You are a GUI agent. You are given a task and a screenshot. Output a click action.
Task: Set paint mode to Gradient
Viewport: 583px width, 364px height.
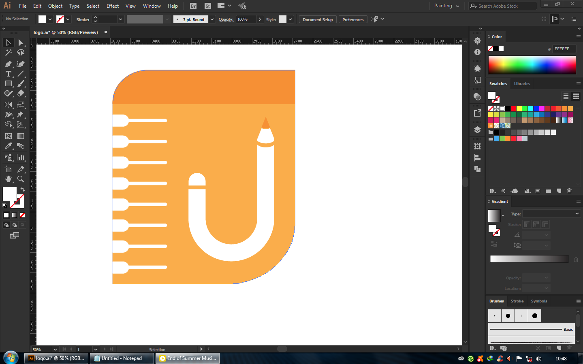tap(14, 215)
